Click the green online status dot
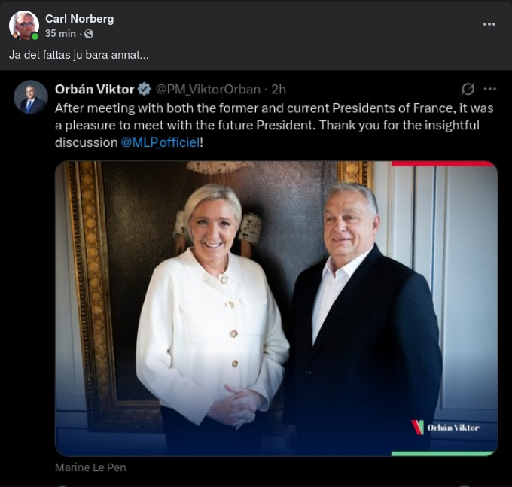512x487 pixels. 35,36
